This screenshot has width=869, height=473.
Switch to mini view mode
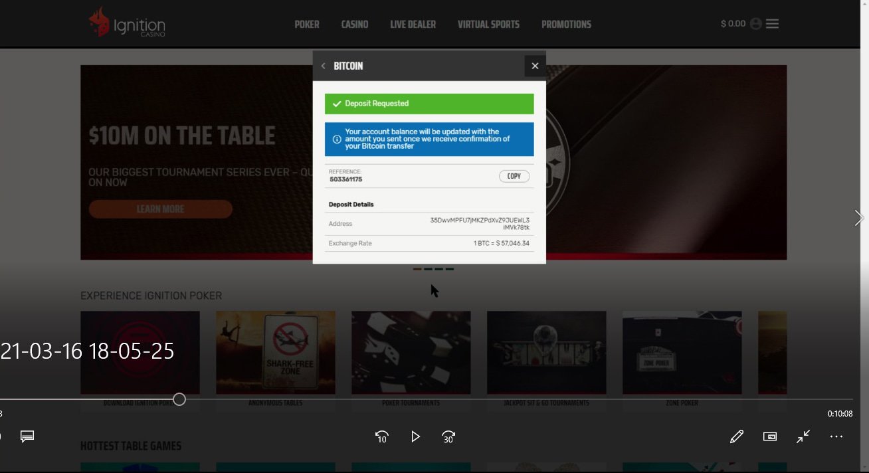pos(770,436)
